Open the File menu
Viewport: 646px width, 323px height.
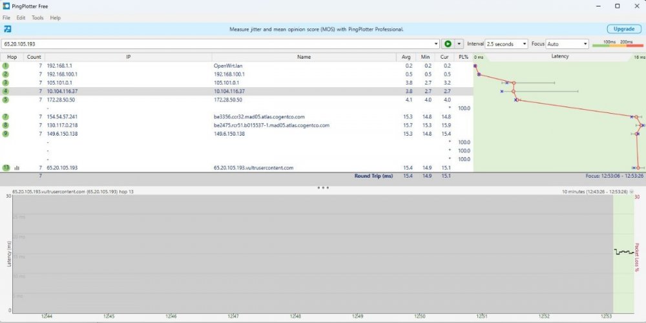click(6, 17)
